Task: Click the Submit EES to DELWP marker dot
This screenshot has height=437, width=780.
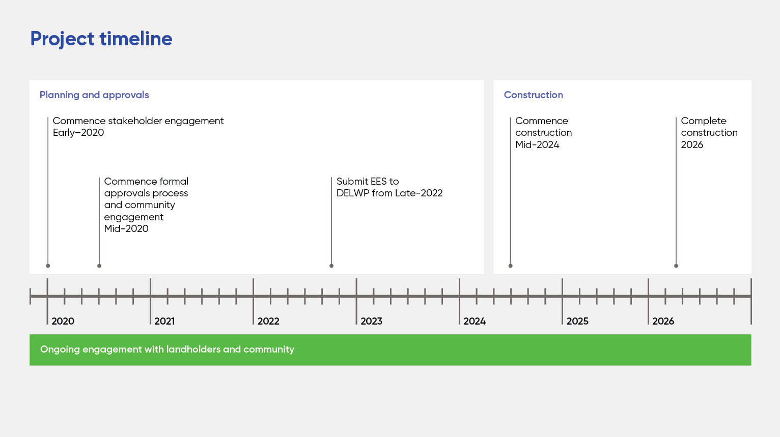Action: [331, 266]
